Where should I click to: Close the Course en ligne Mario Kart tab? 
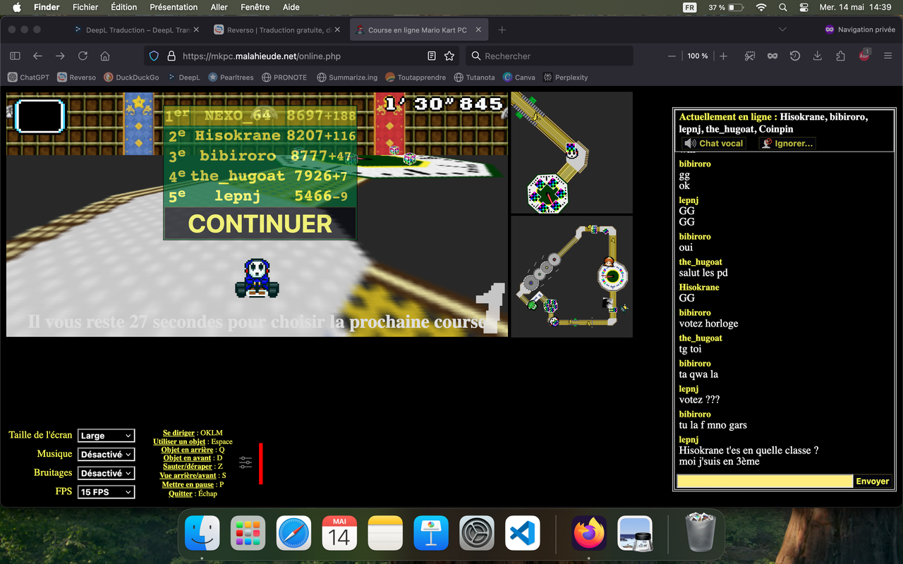(x=478, y=30)
